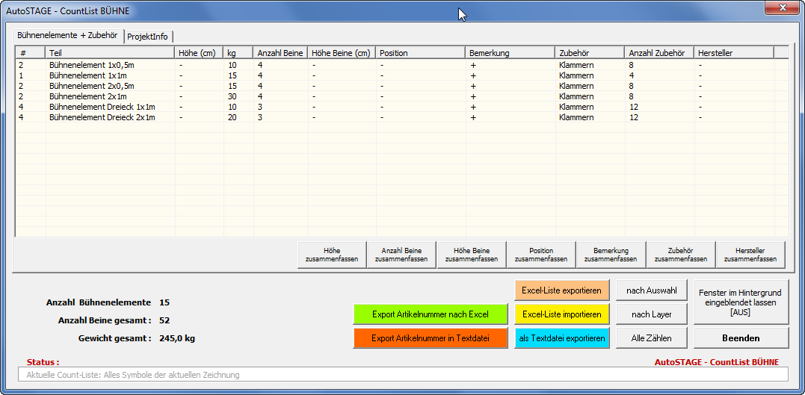Click Höhe Beine zusammenfassen button
Viewport: 805px width, 395px height.
(471, 255)
